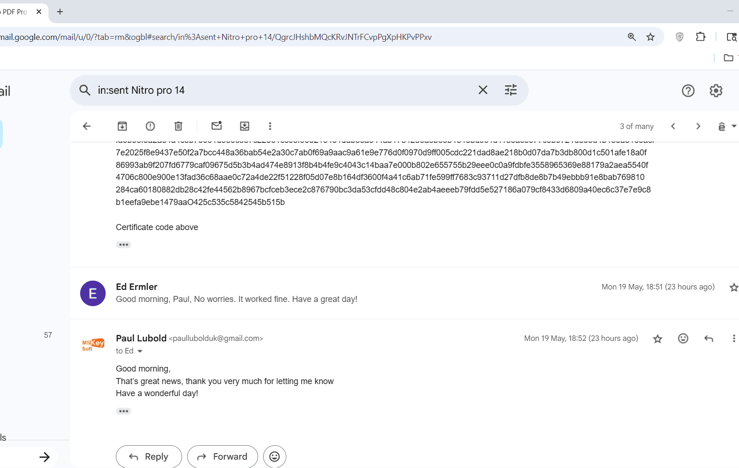Screen dimensions: 739x468
Task: Expand recipient details next to 'to Ed'
Action: tap(140, 351)
